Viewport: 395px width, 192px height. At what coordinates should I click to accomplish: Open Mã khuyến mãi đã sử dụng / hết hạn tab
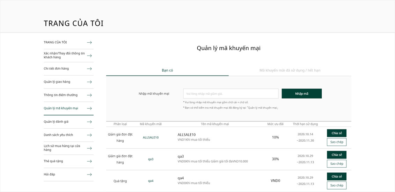[x=290, y=70]
